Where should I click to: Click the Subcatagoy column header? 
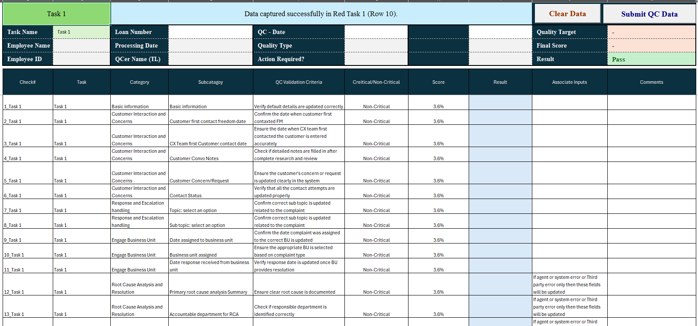pos(211,82)
